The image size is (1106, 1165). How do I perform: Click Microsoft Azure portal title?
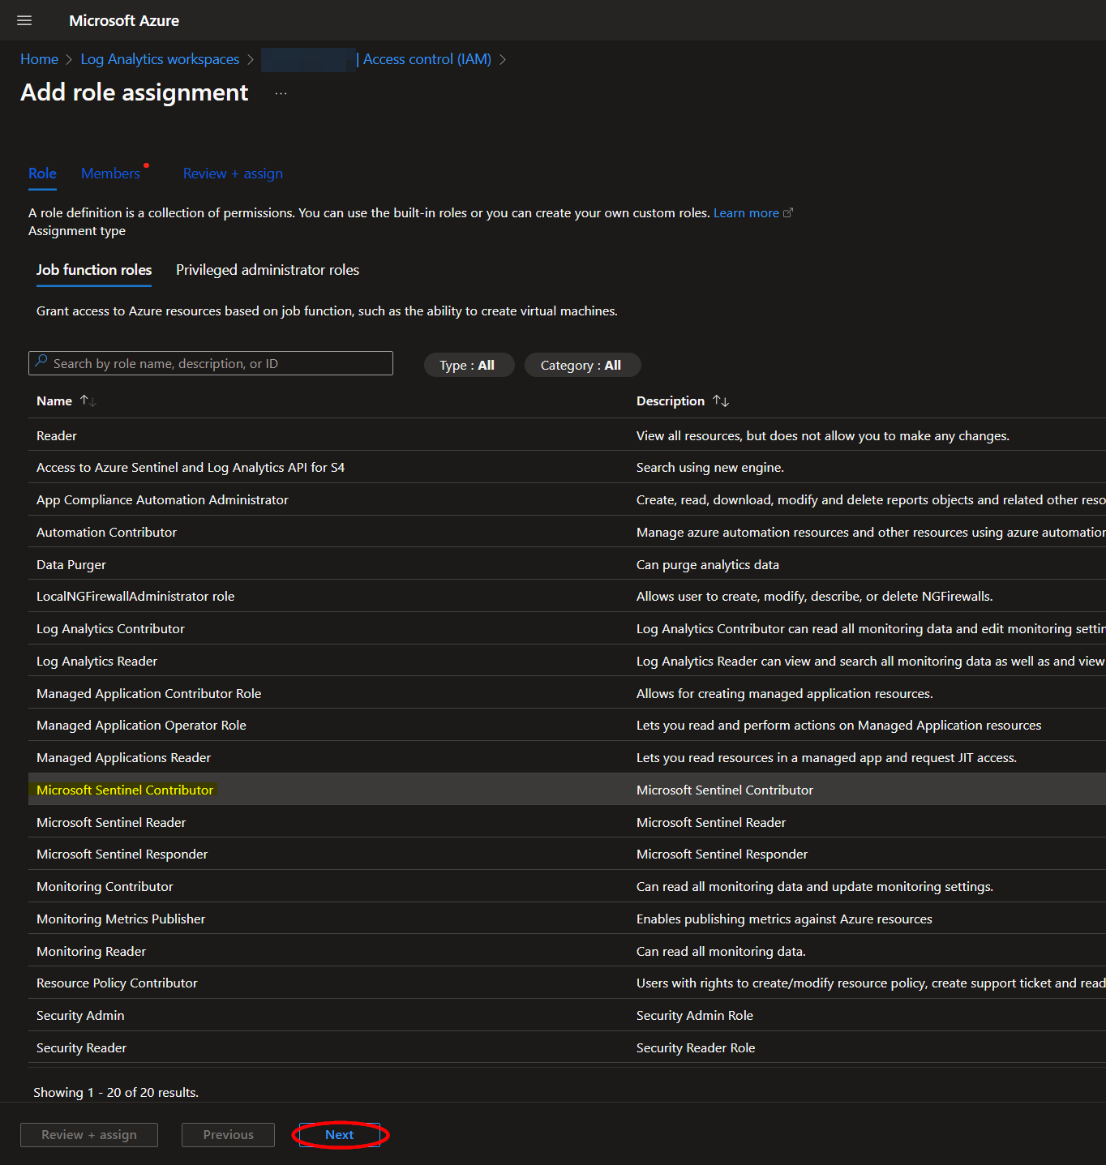[x=124, y=20]
